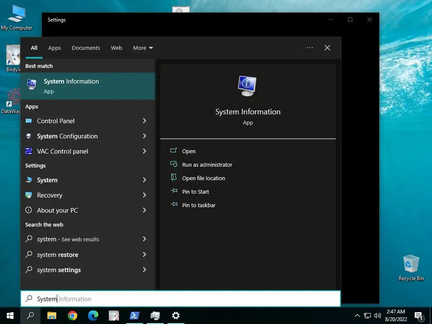
Task: Select My Computer desktop icon
Action: pos(16,17)
